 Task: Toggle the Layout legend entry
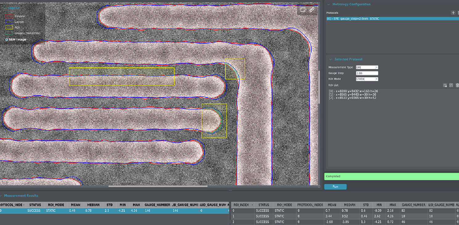point(9,22)
